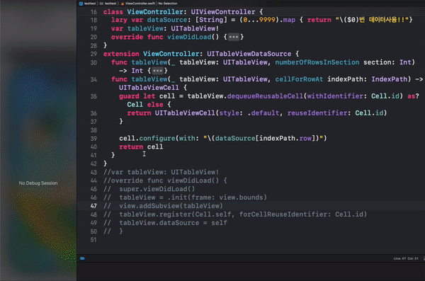
Task: Click line number 18 in the gutter
Action: point(93,20)
